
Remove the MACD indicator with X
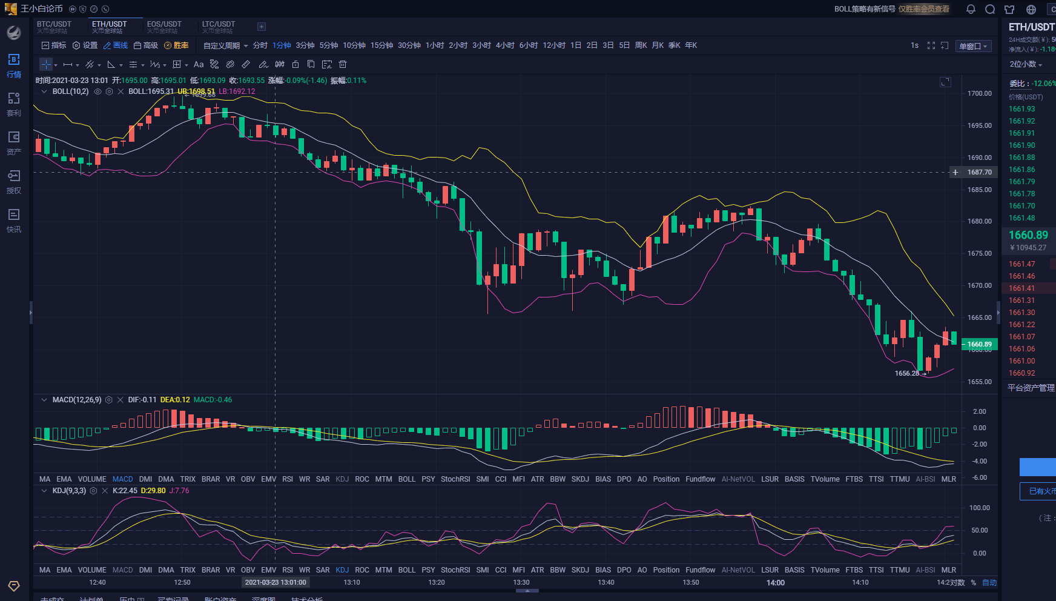tap(120, 400)
